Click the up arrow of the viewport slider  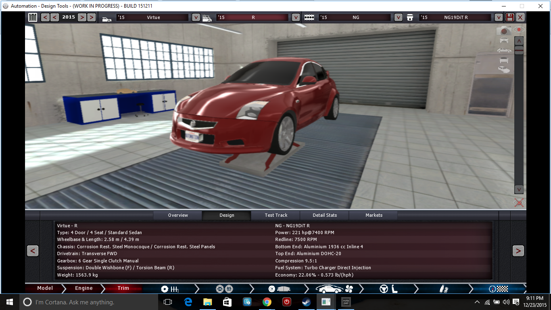(519, 40)
